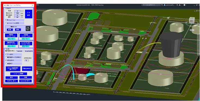Screen dimensions: 200x101
Task: Click the AutoCAD keyword search box
Action: pyautogui.click(x=151, y=5)
